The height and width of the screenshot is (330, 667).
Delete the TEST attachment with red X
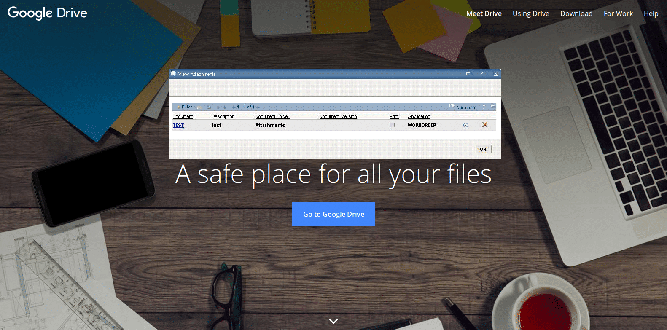tap(485, 125)
